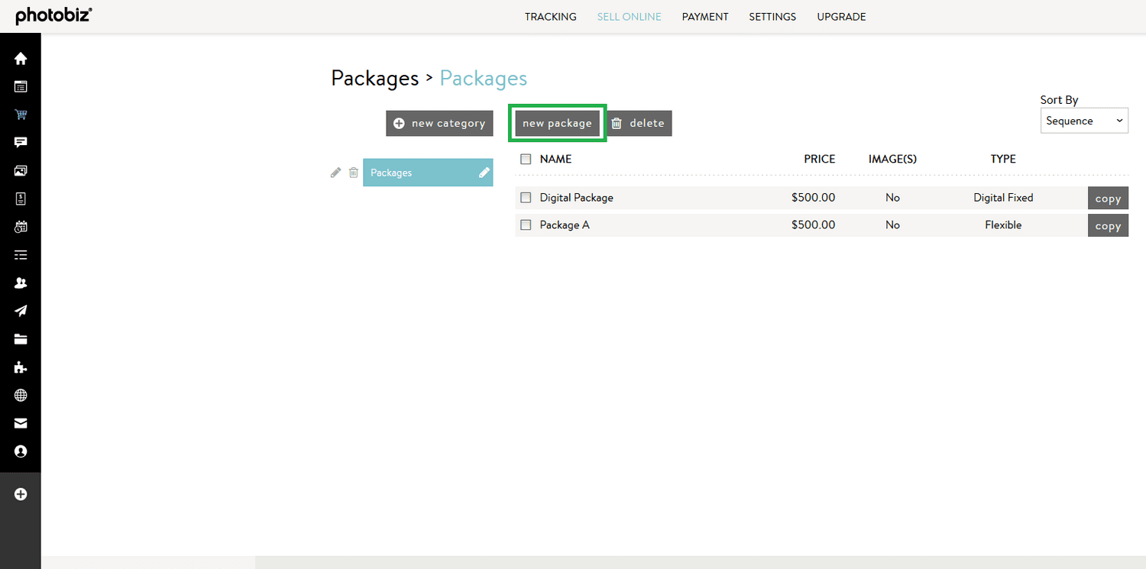Screen dimensions: 1146x569
Task: Open the Home dashboard icon
Action: pos(21,58)
